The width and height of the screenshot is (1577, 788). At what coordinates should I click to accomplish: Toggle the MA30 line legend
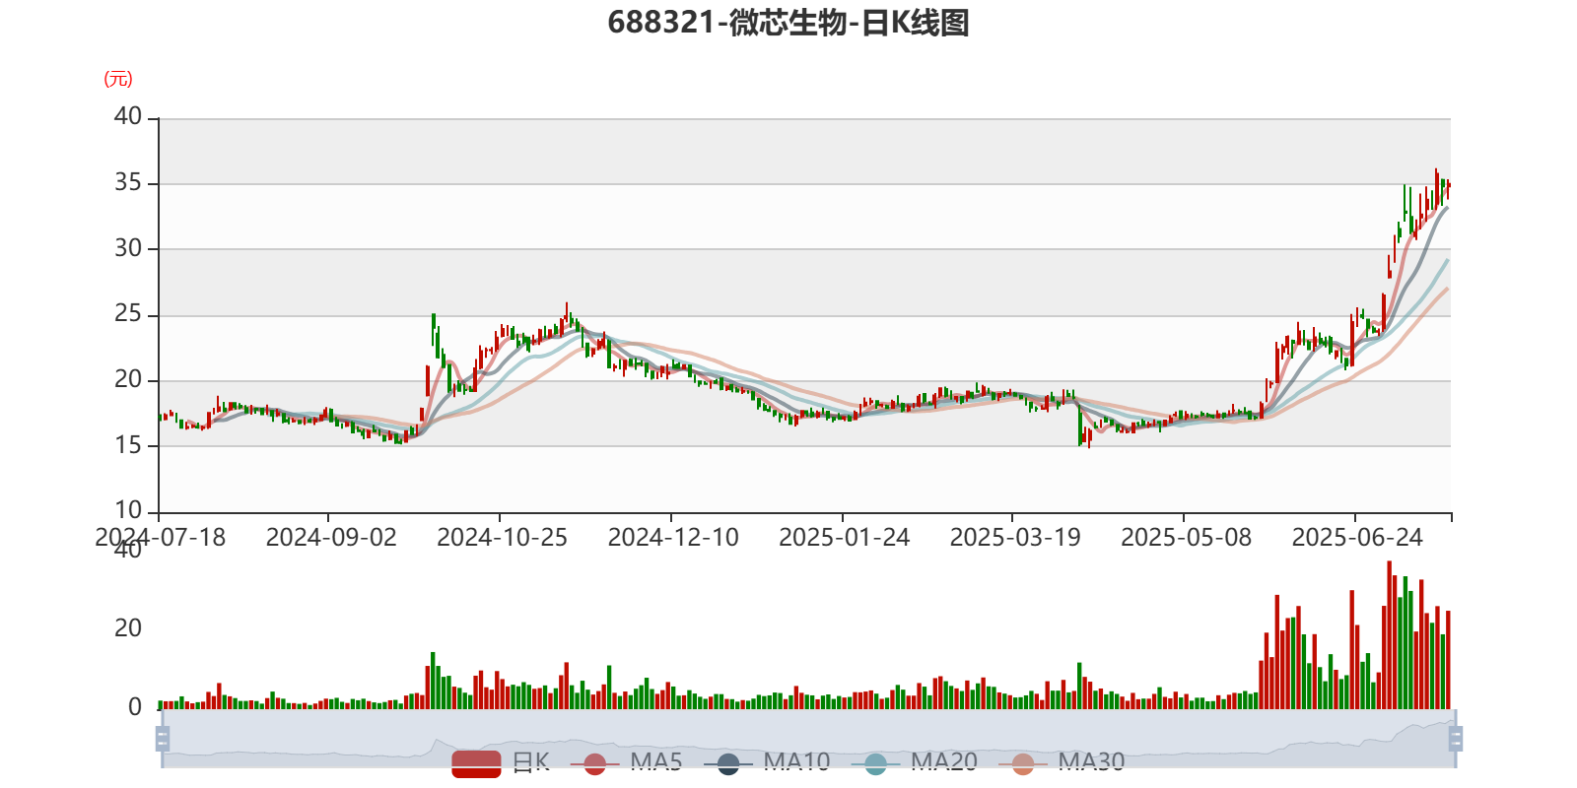tap(1062, 762)
